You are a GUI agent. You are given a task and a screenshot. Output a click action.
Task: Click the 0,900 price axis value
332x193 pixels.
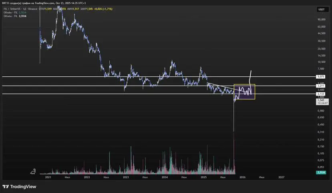(321, 111)
